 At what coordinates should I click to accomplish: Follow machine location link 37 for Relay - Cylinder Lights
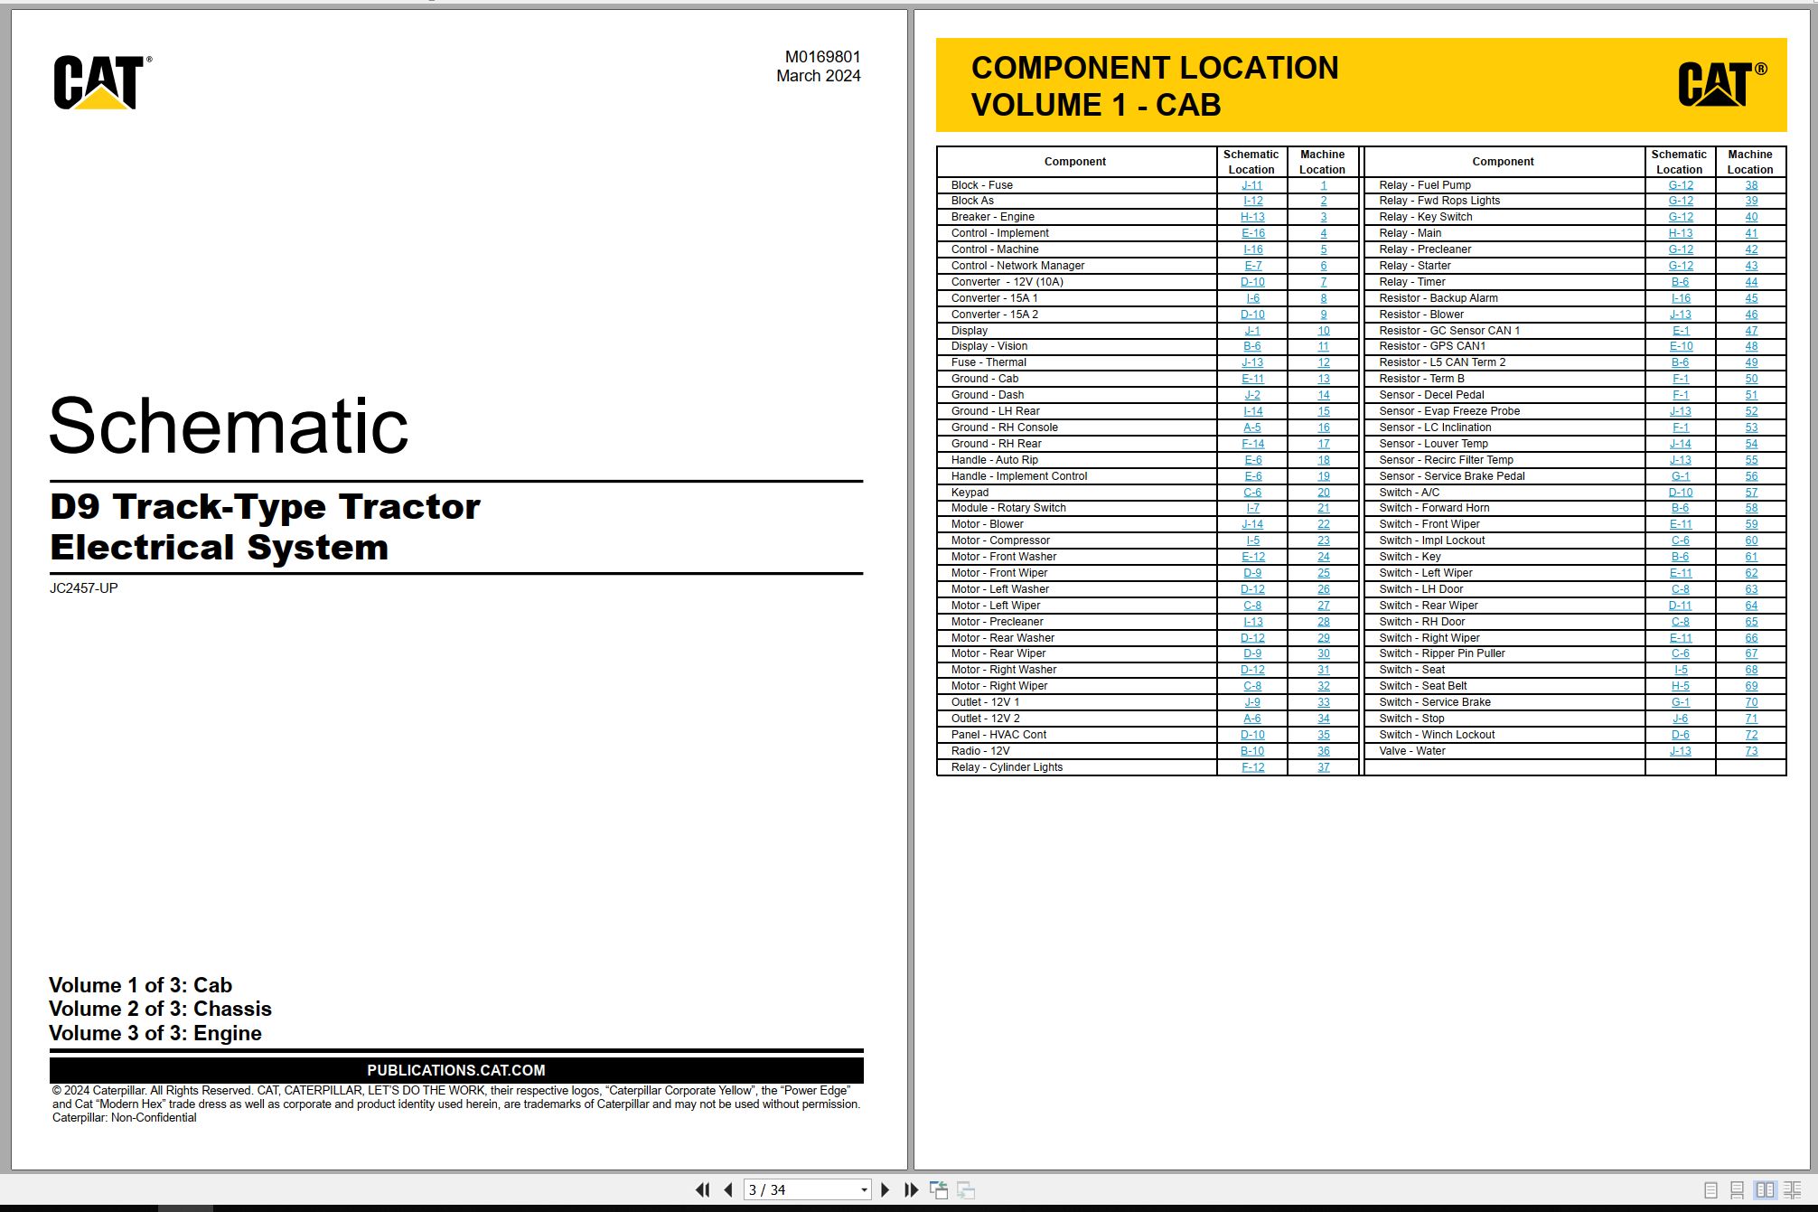[x=1324, y=767]
